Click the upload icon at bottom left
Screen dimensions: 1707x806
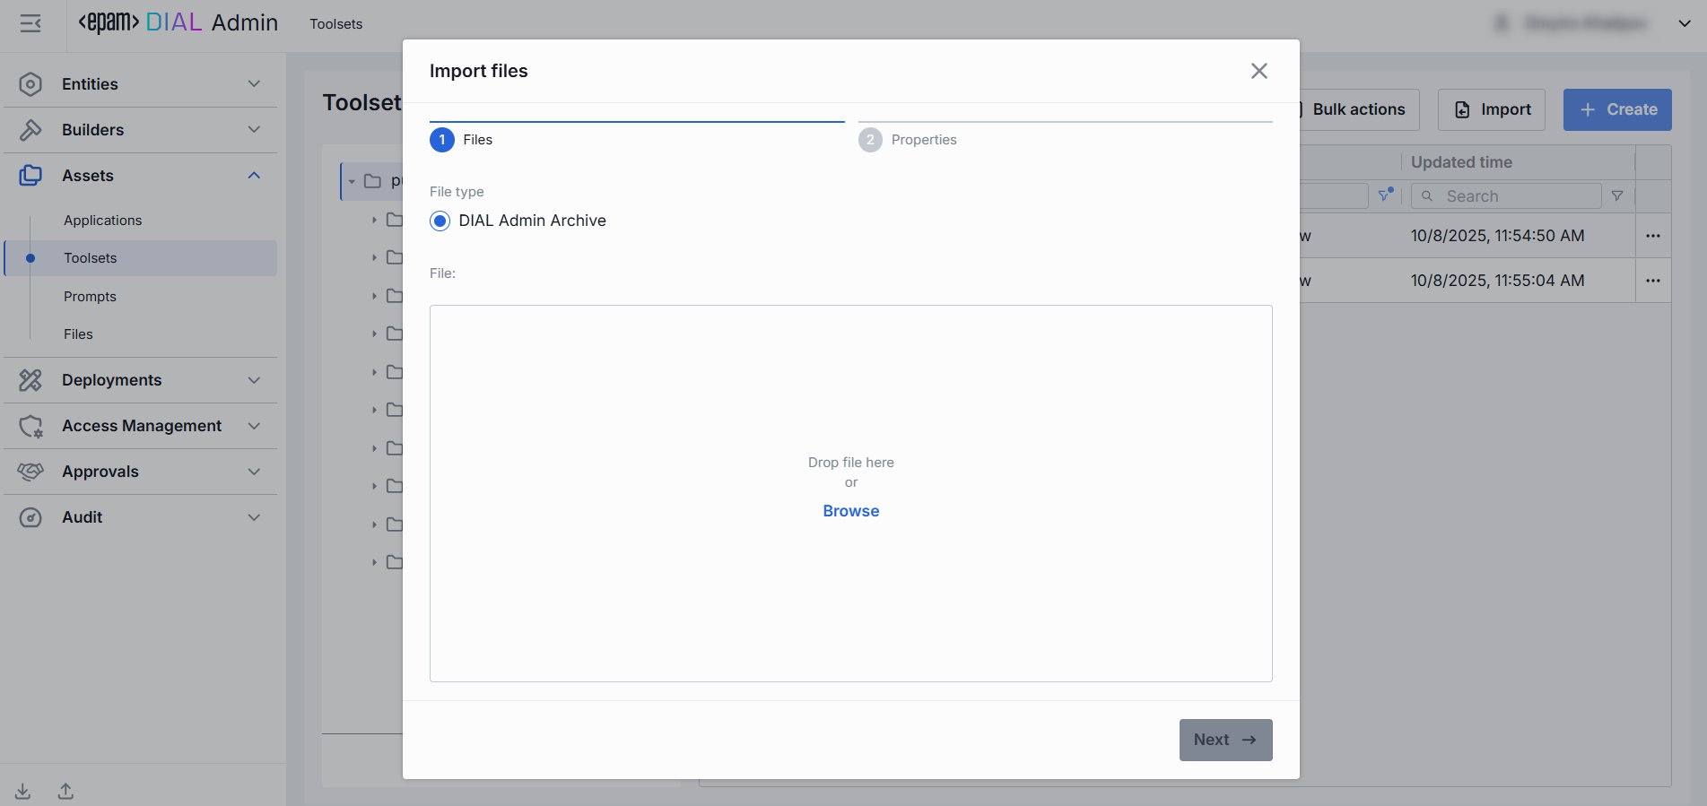[65, 792]
